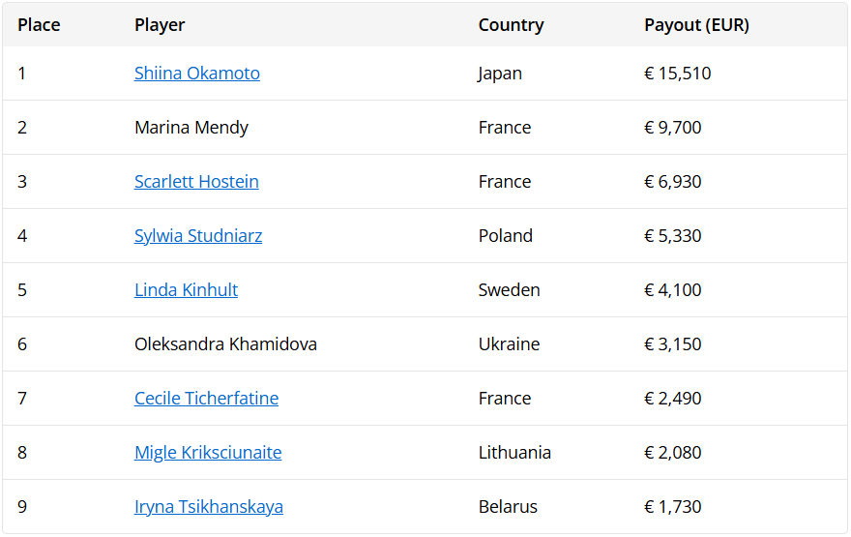Click the Sweden country cell
851x537 pixels.
pos(509,290)
